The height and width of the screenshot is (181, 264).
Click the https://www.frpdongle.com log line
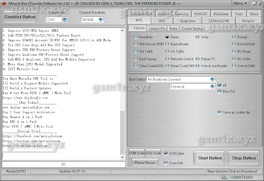click(25, 98)
